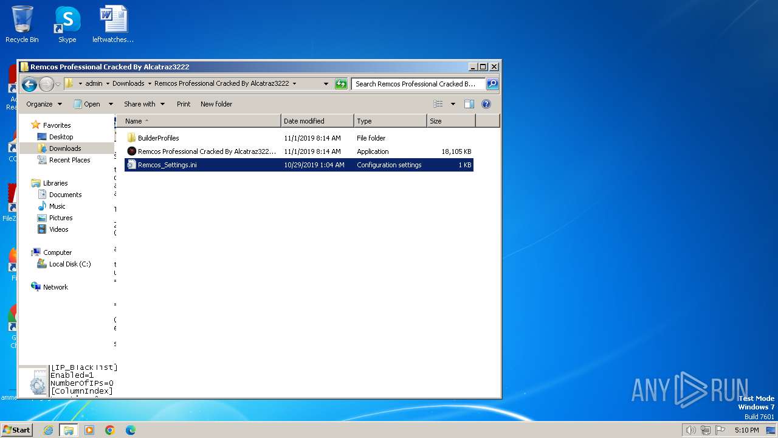This screenshot has width=778, height=438.
Task: Click the Print toolbar button
Action: [x=184, y=104]
